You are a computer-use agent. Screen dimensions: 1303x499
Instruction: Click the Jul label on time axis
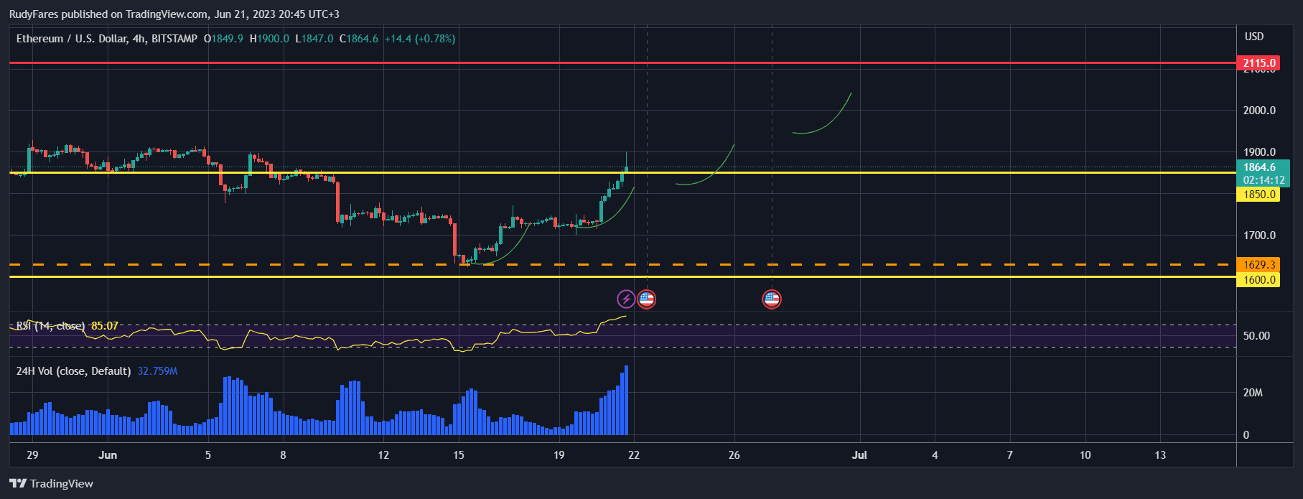click(x=859, y=455)
